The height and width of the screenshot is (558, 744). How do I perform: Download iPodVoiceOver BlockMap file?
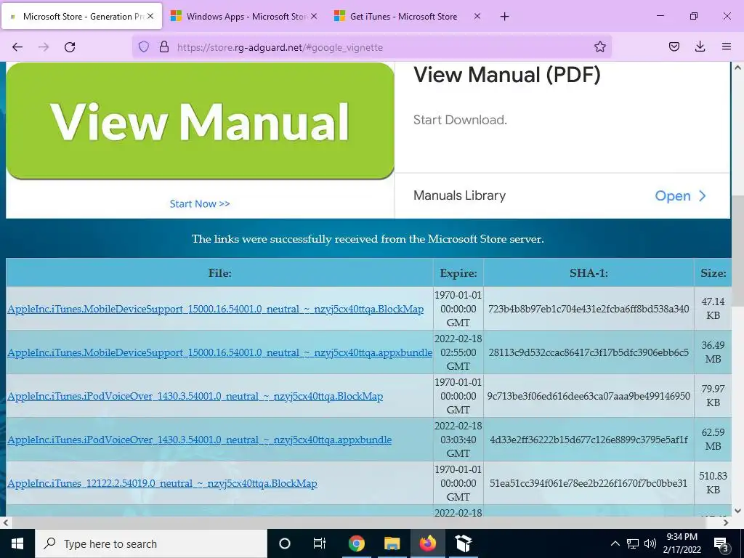[195, 397]
